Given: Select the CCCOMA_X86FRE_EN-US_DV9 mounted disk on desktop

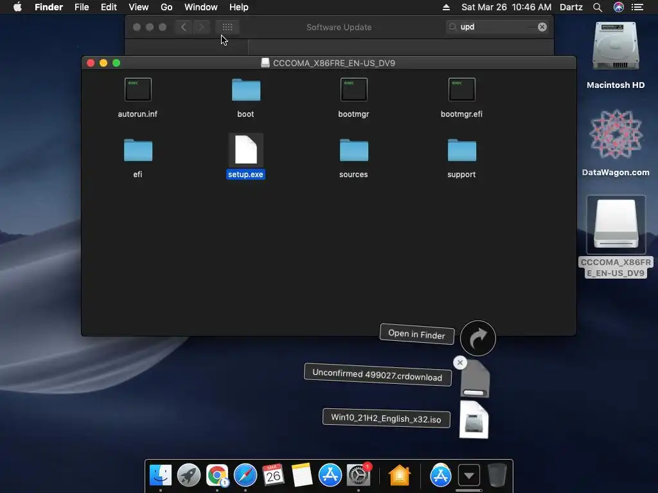Looking at the screenshot, I should (x=616, y=224).
